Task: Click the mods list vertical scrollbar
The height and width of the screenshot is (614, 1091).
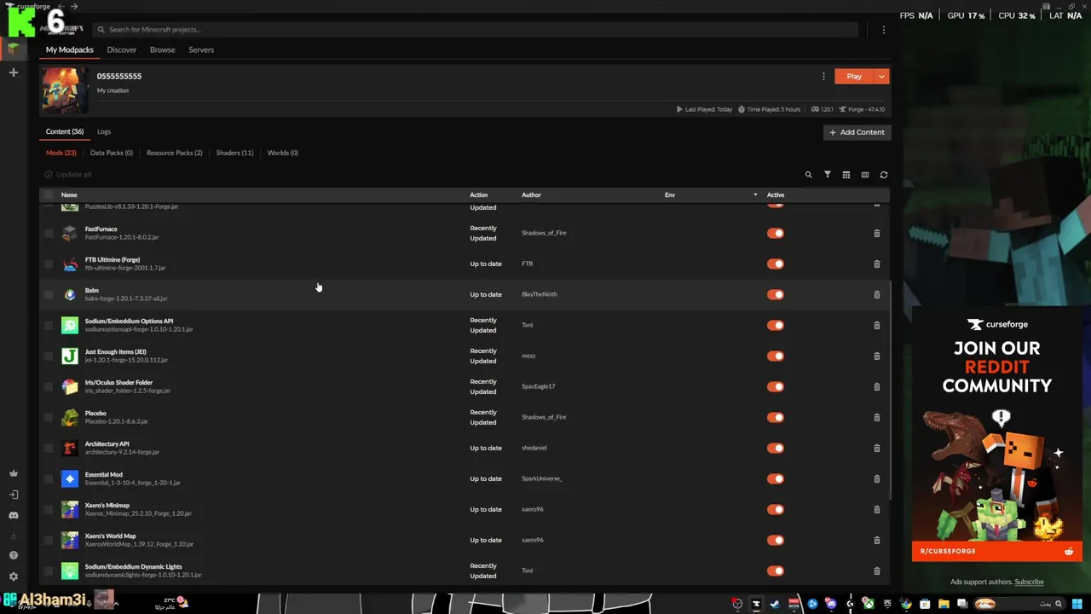Action: [x=890, y=392]
